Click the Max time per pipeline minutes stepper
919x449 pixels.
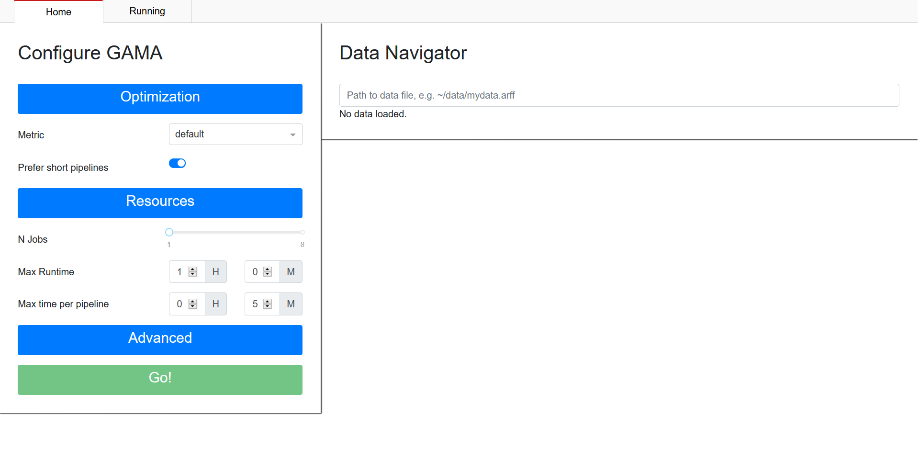click(268, 304)
